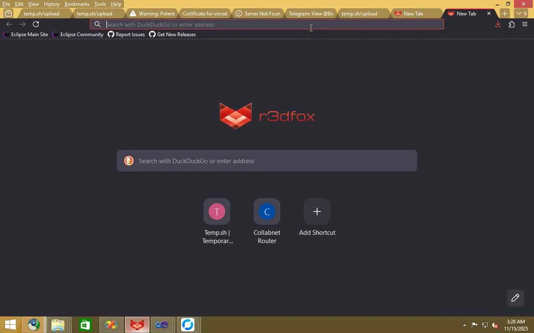Open the History menu
This screenshot has height=333, width=534.
point(52,4)
